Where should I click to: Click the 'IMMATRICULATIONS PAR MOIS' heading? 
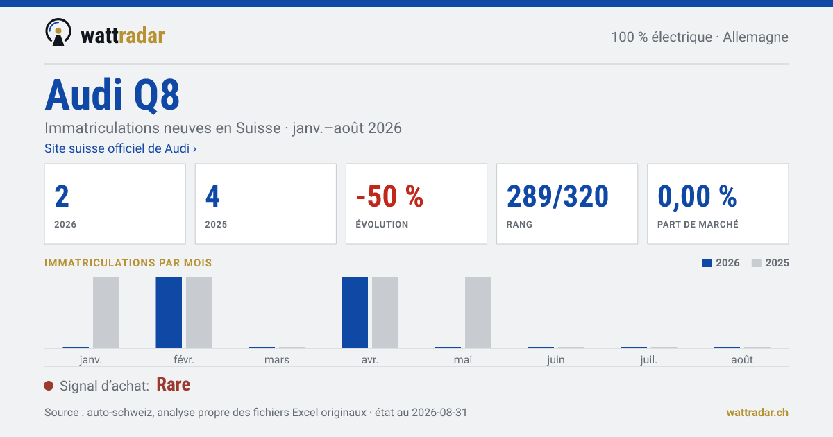pyautogui.click(x=128, y=263)
